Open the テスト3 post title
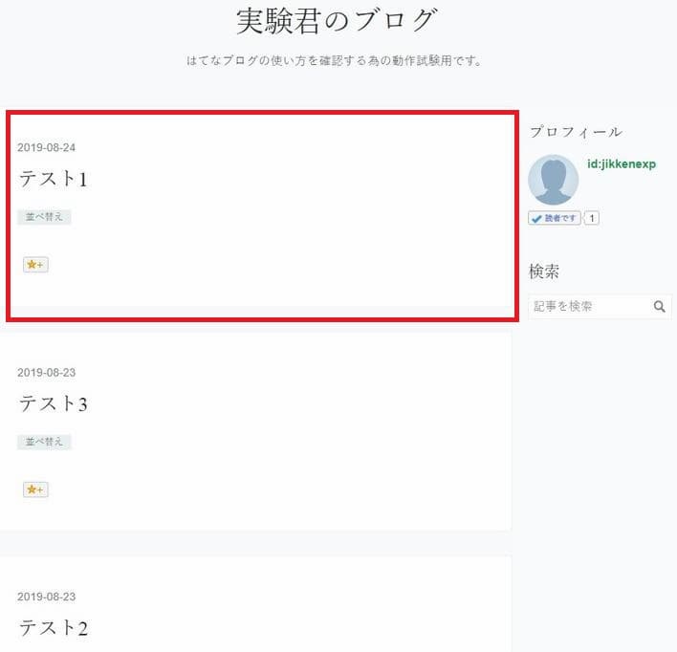 point(54,403)
